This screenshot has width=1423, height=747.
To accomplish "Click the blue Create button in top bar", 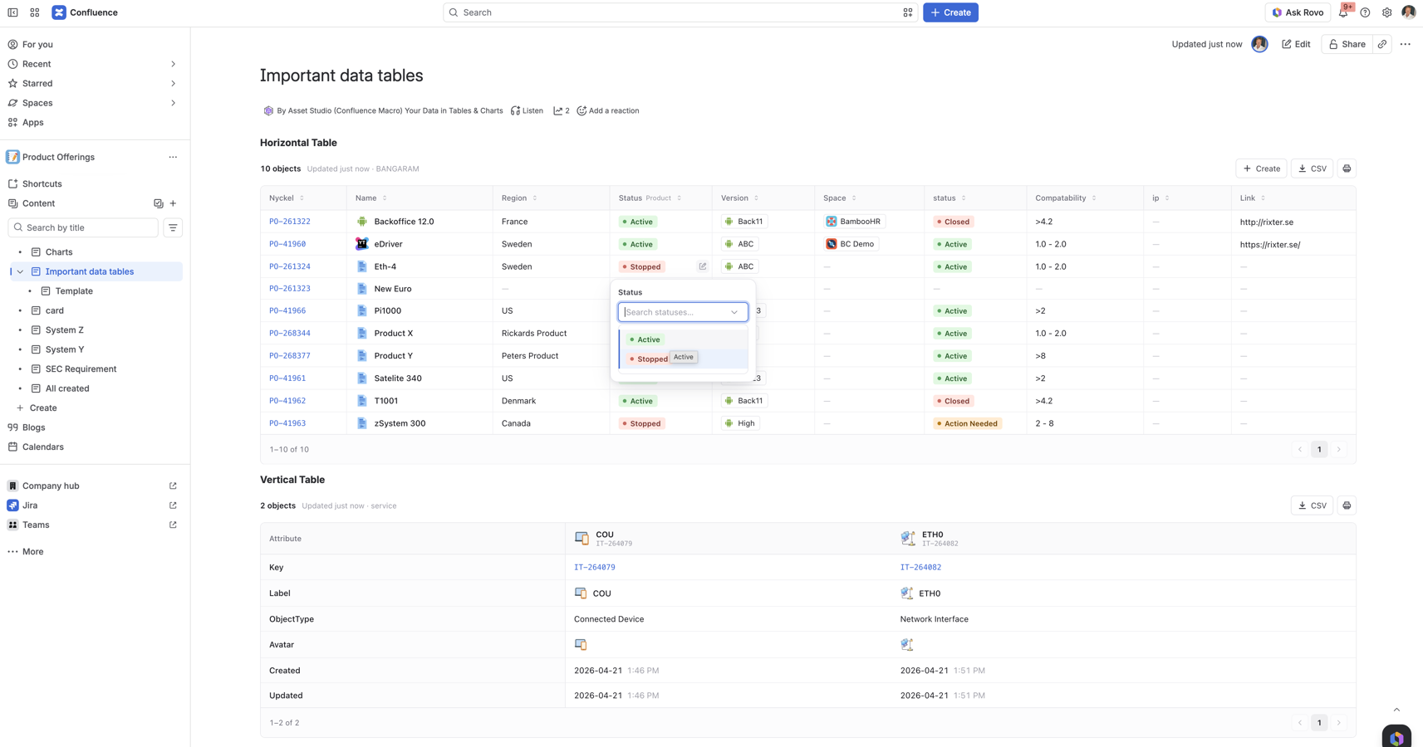I will 950,12.
